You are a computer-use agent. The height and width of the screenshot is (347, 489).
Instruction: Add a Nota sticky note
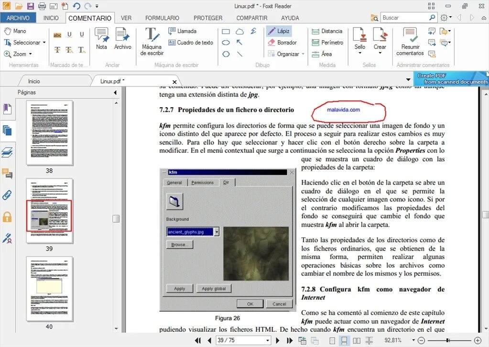[x=101, y=38]
